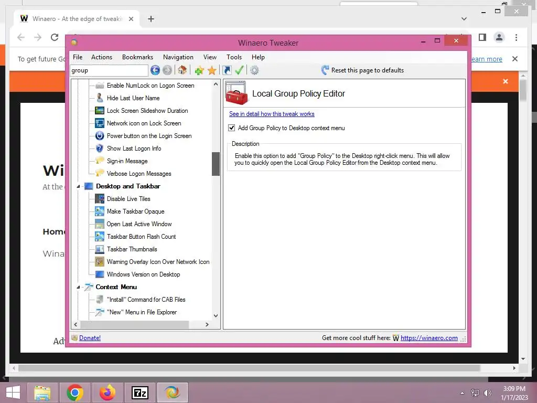Go to the Home page via house icon
537x403 pixels.
click(x=182, y=70)
